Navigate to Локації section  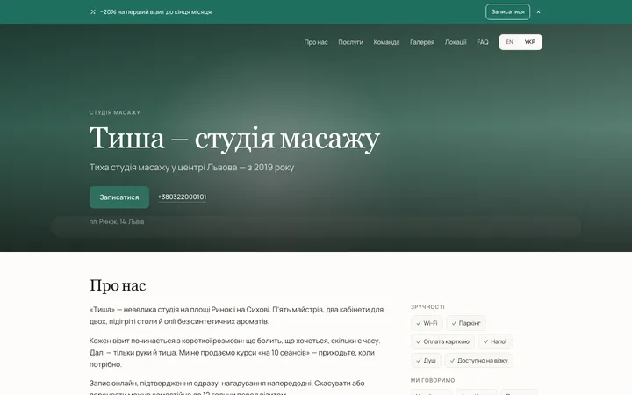(456, 42)
